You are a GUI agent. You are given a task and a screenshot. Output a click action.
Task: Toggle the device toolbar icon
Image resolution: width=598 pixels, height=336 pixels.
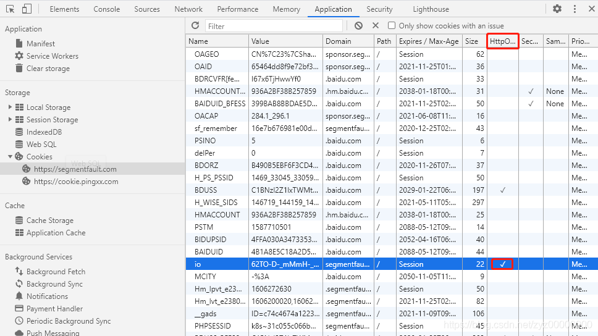coord(27,9)
